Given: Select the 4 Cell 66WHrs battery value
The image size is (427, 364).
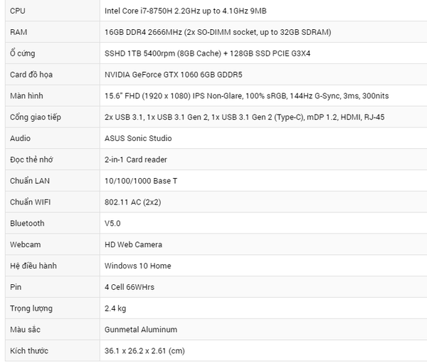Looking at the screenshot, I should pos(130,287).
